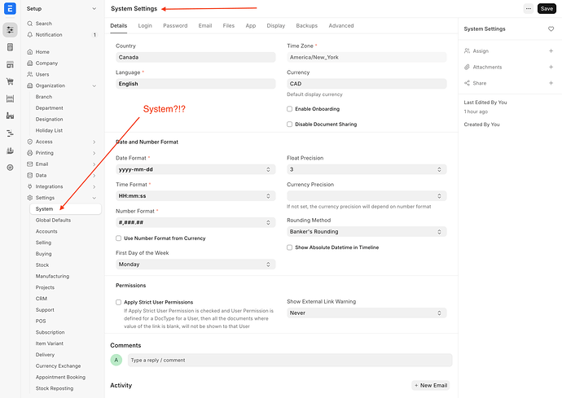Click the Language field showing English
This screenshot has height=398, width=562.
(x=195, y=84)
